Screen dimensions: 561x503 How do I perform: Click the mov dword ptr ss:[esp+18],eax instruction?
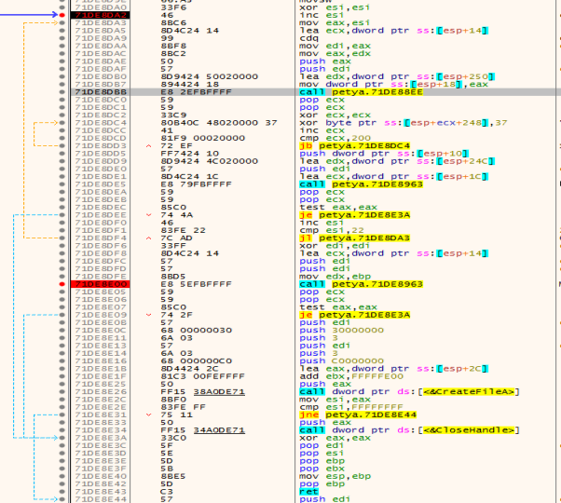[393, 85]
